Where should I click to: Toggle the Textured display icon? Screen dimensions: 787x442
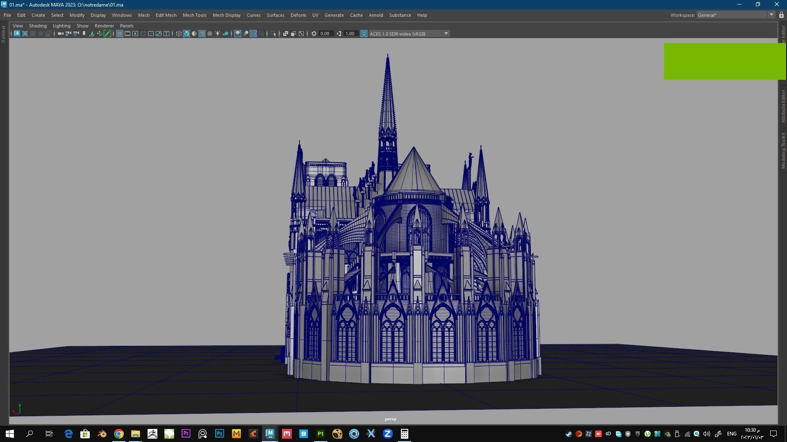pos(210,34)
